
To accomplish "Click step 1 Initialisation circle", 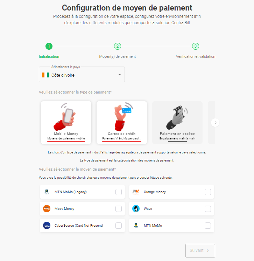I will [49, 46].
